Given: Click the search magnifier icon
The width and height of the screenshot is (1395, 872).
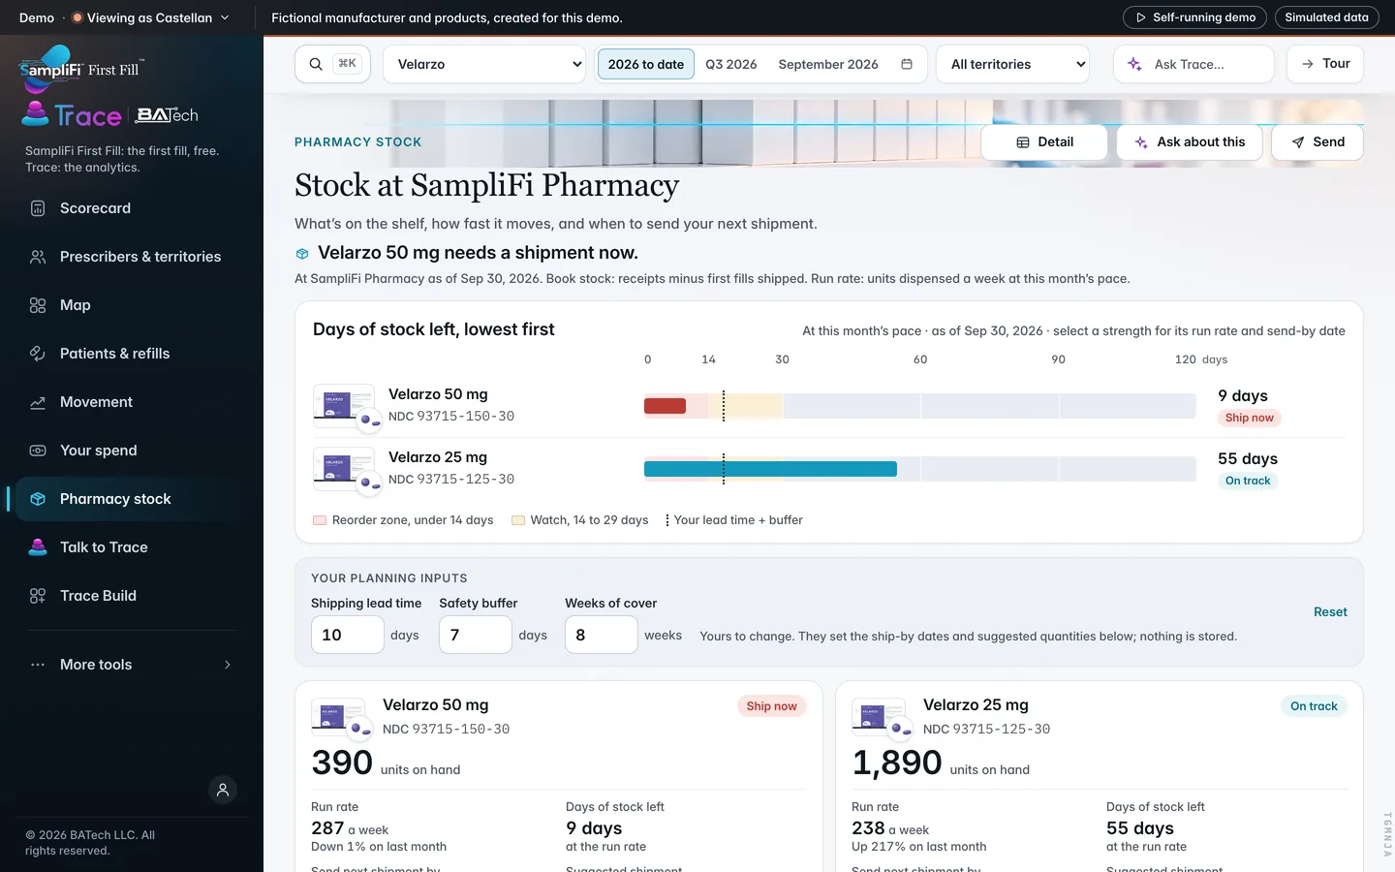Looking at the screenshot, I should pos(316,64).
